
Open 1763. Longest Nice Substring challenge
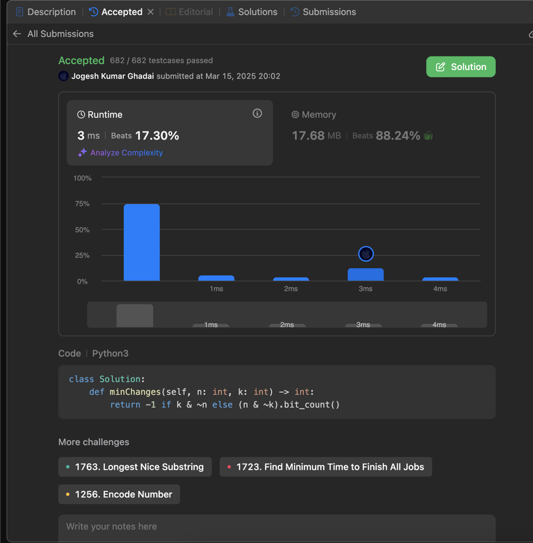(135, 467)
